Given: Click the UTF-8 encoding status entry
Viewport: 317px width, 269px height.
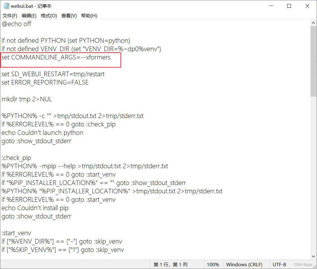Looking at the screenshot, I should [x=279, y=265].
